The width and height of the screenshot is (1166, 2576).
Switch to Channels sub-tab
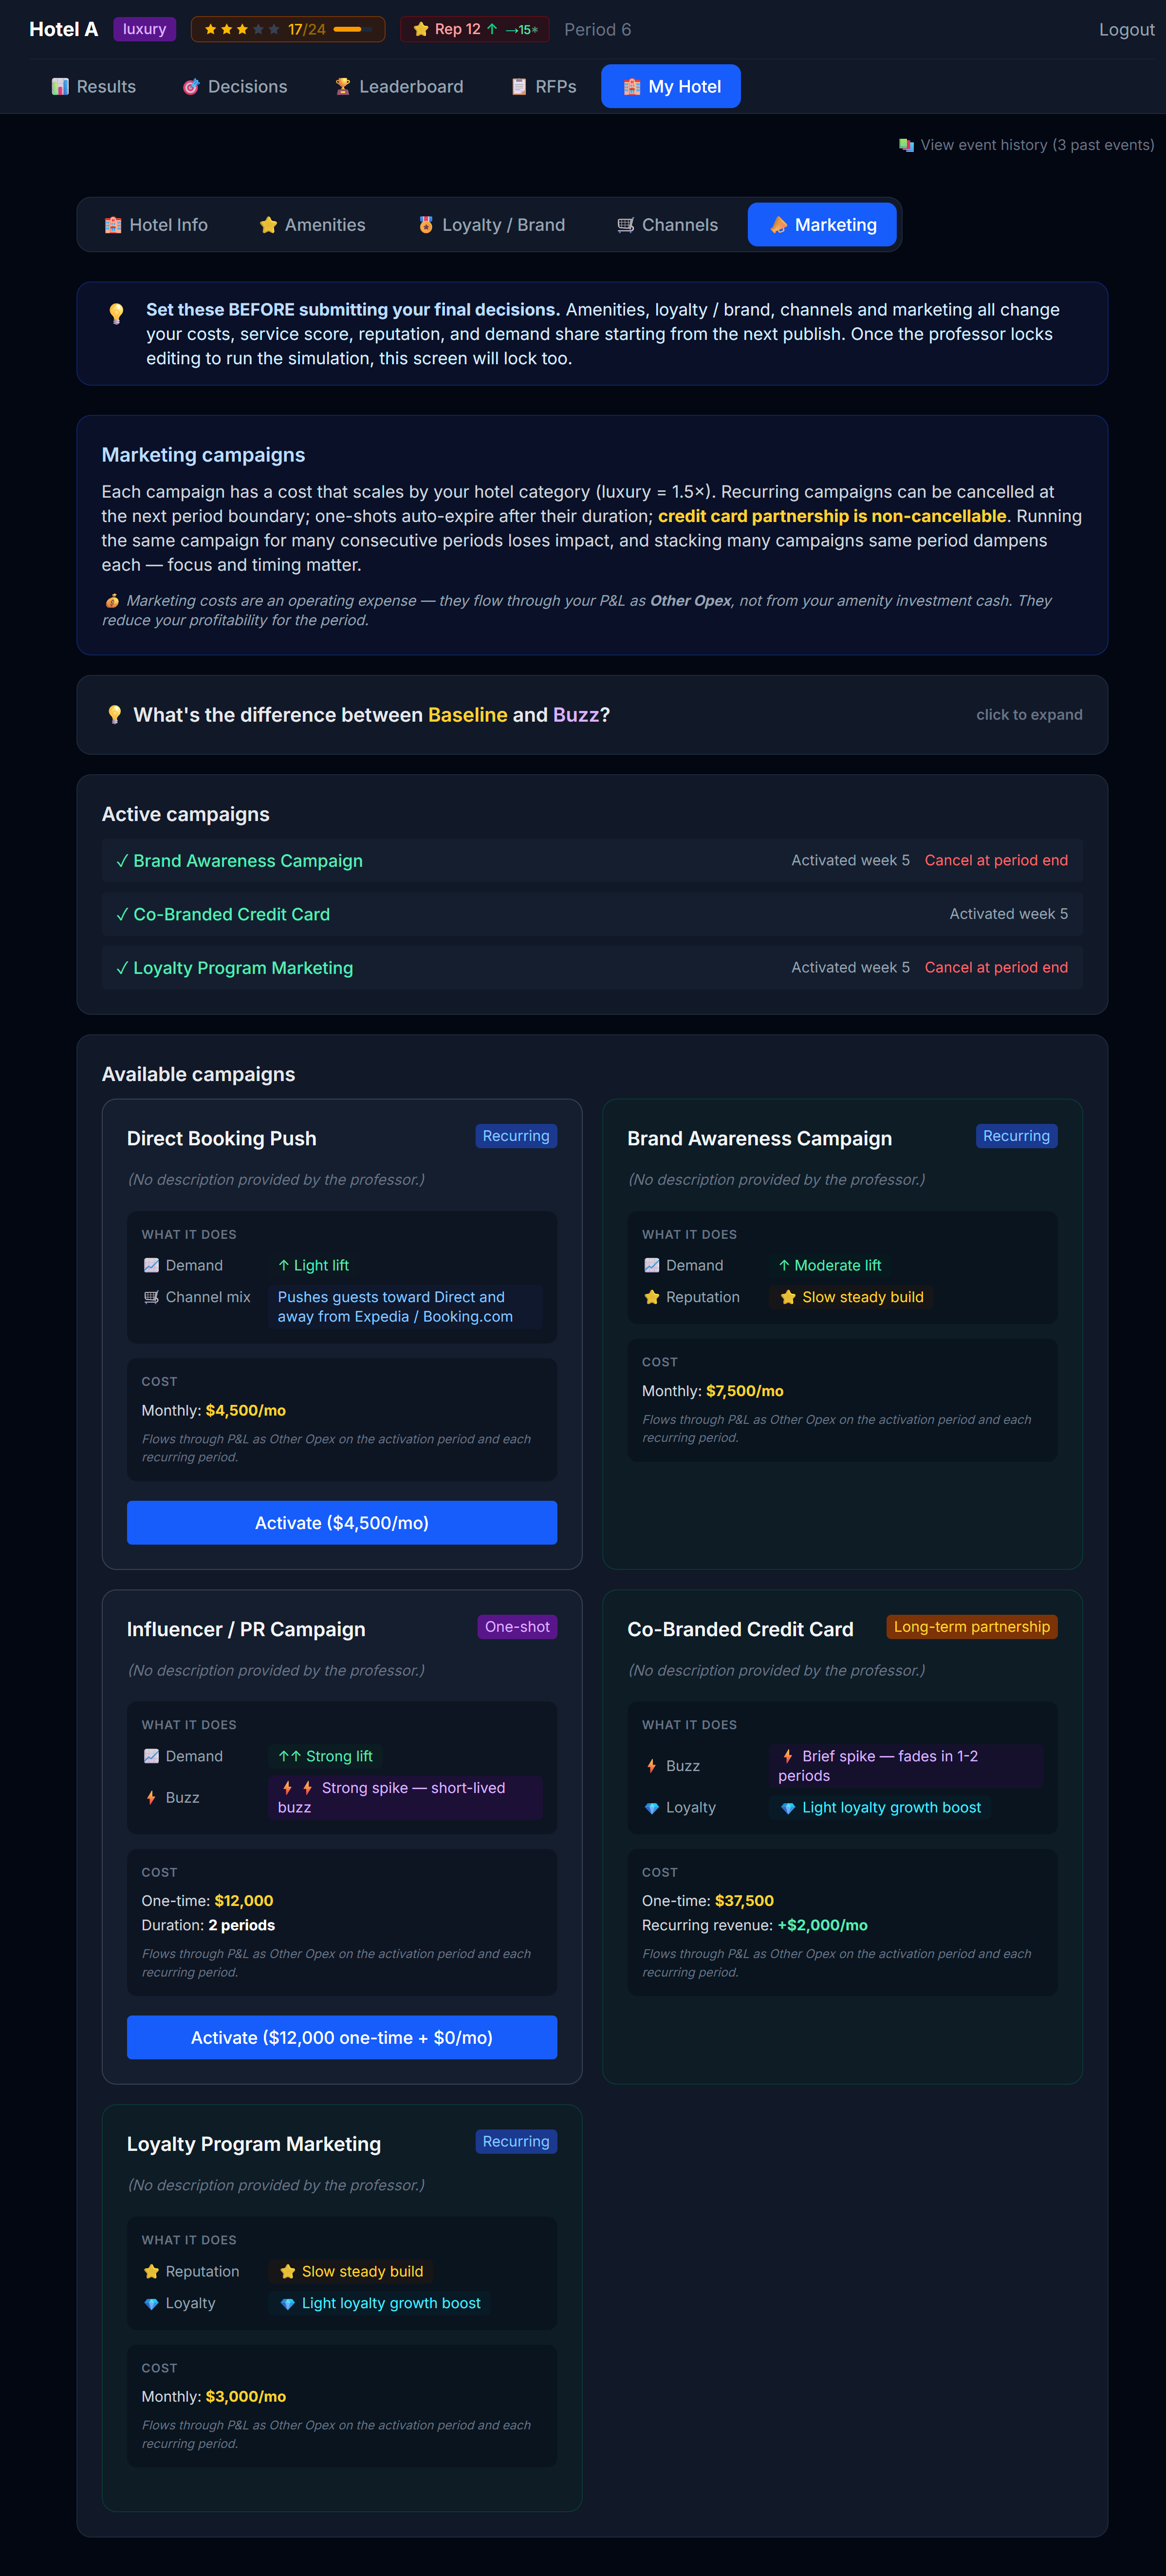(667, 225)
